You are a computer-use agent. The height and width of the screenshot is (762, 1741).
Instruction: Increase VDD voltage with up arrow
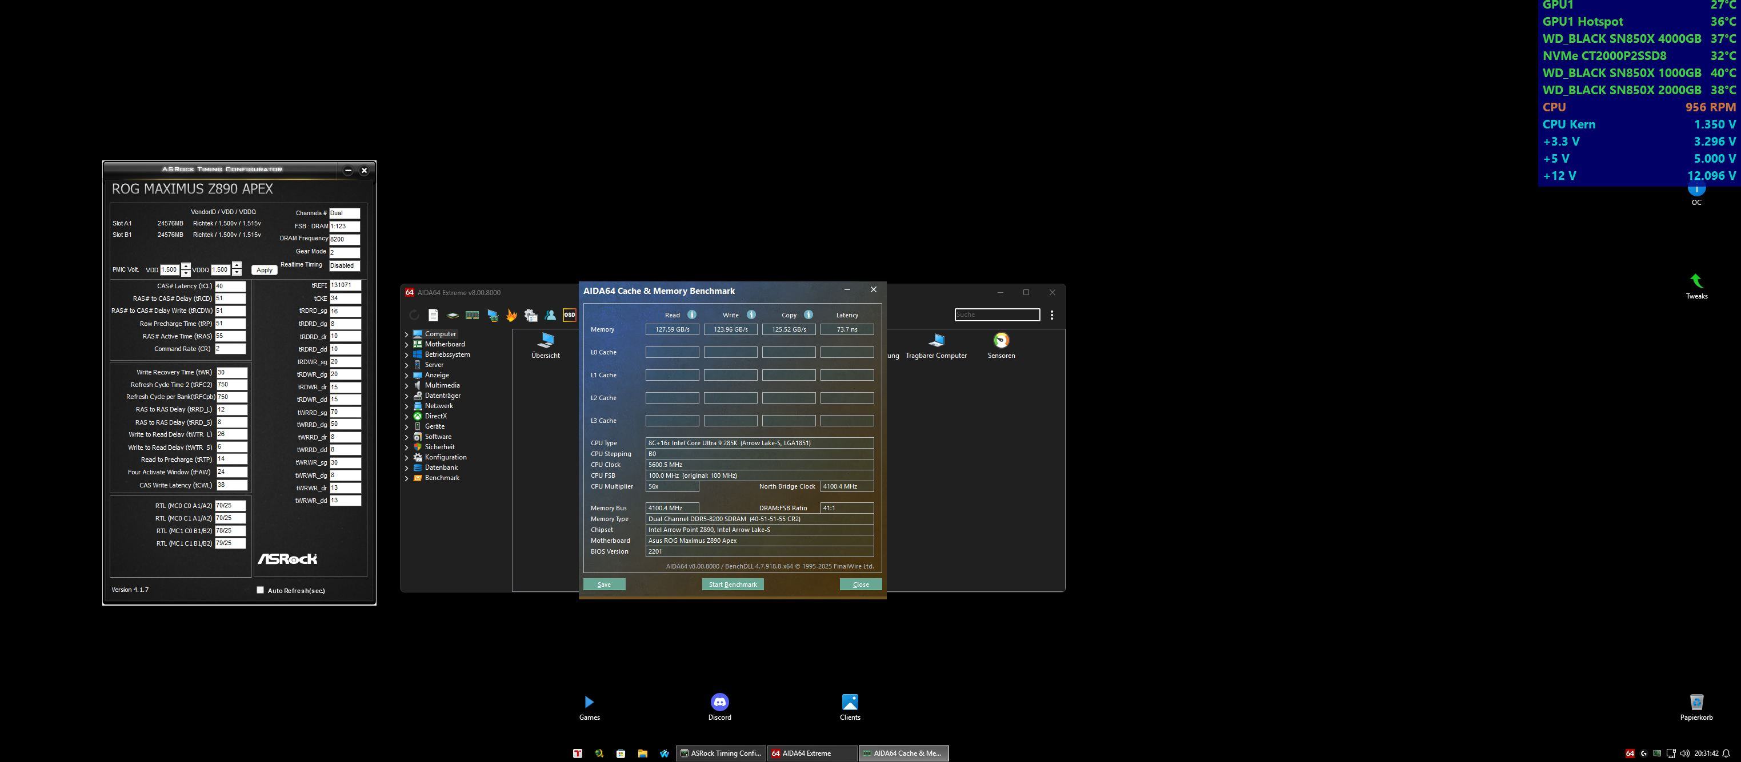pyautogui.click(x=186, y=266)
